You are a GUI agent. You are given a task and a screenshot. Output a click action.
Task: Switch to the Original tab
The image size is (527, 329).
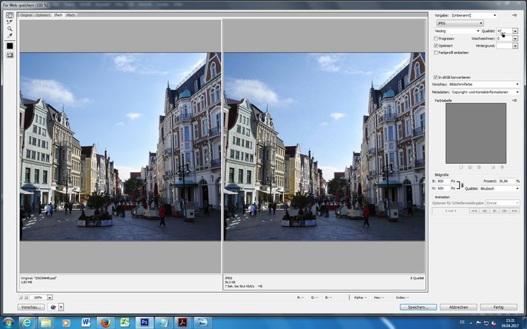[x=26, y=14]
